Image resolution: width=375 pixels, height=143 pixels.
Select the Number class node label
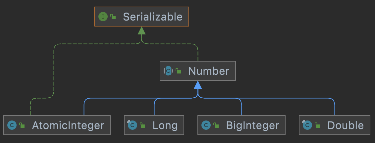tap(209, 71)
